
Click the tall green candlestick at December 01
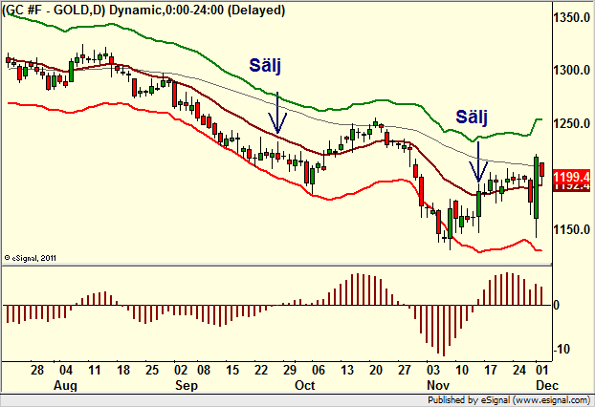[x=537, y=187]
